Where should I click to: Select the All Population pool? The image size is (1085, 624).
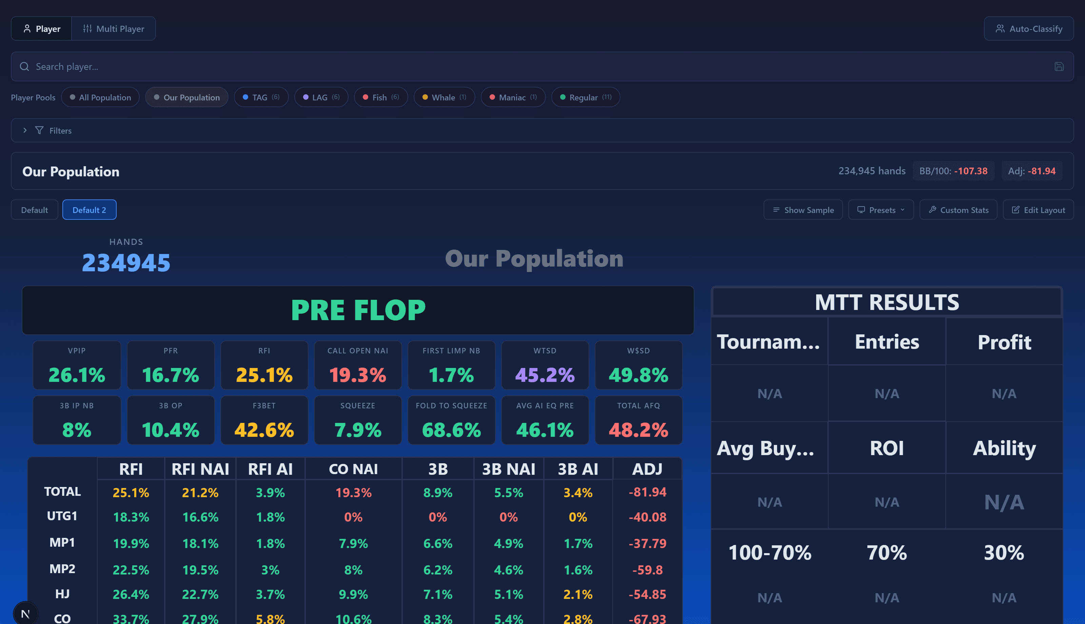pos(100,97)
